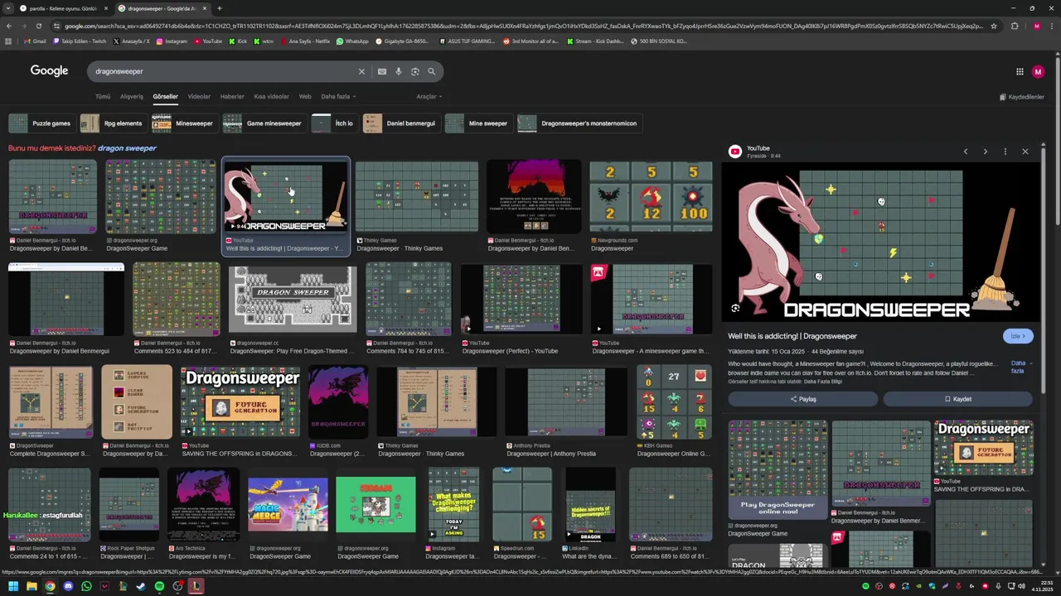This screenshot has height=596, width=1061.
Task: Click the Paylaş share button
Action: pos(802,399)
